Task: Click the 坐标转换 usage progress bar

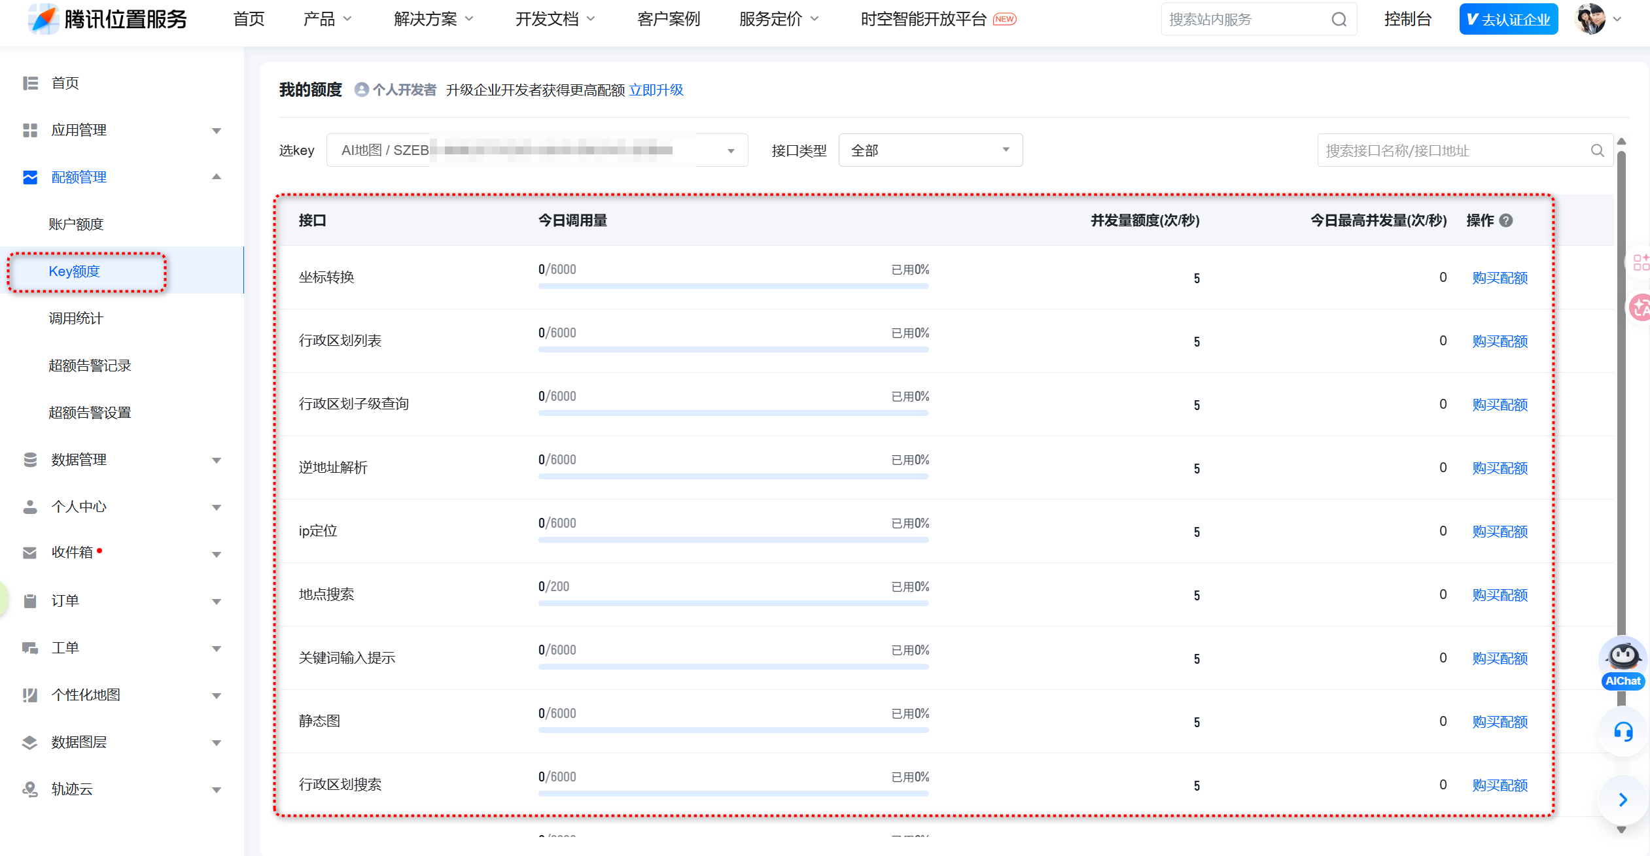Action: tap(733, 286)
